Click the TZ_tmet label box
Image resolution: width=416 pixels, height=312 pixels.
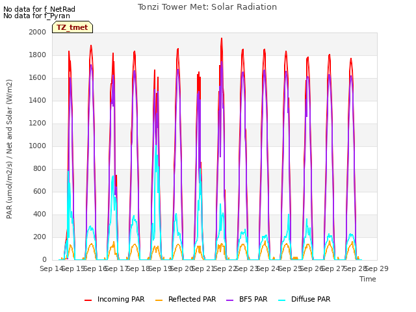click(72, 27)
